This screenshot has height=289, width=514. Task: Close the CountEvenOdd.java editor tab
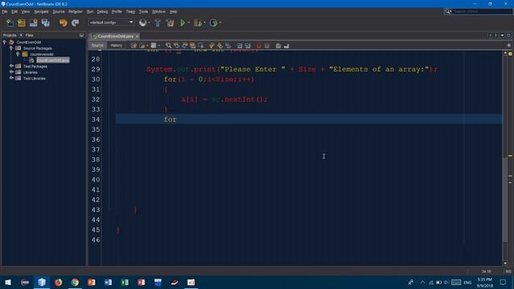137,36
